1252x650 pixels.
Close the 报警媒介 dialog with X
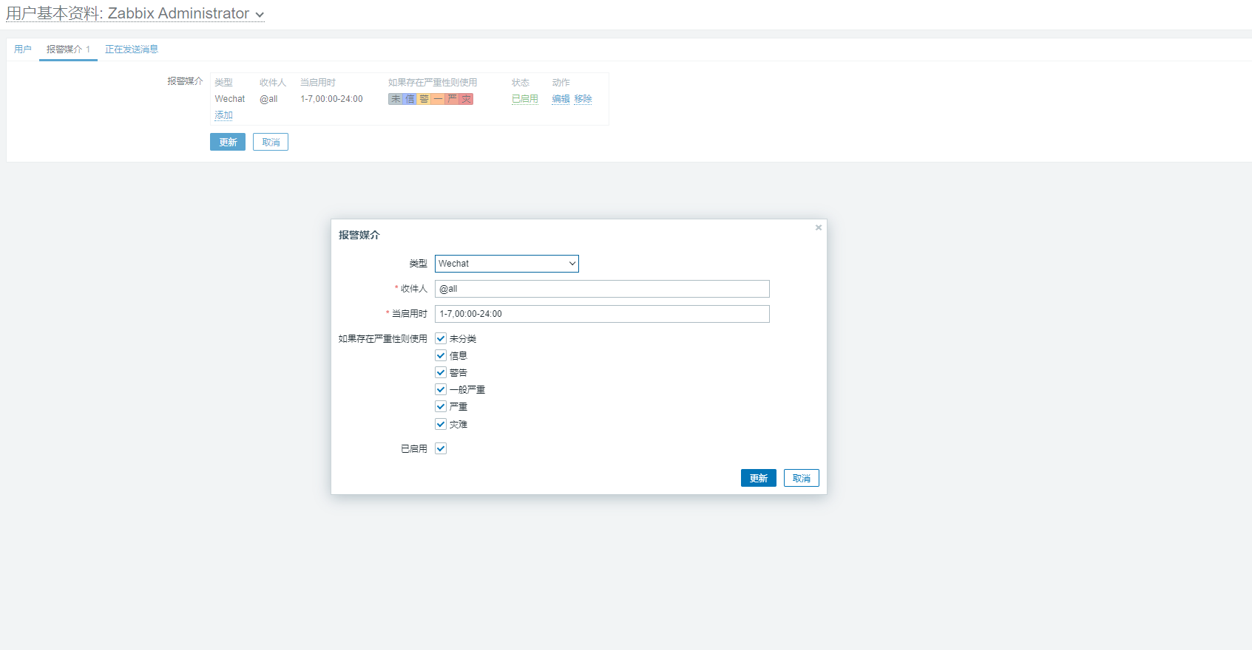[818, 227]
